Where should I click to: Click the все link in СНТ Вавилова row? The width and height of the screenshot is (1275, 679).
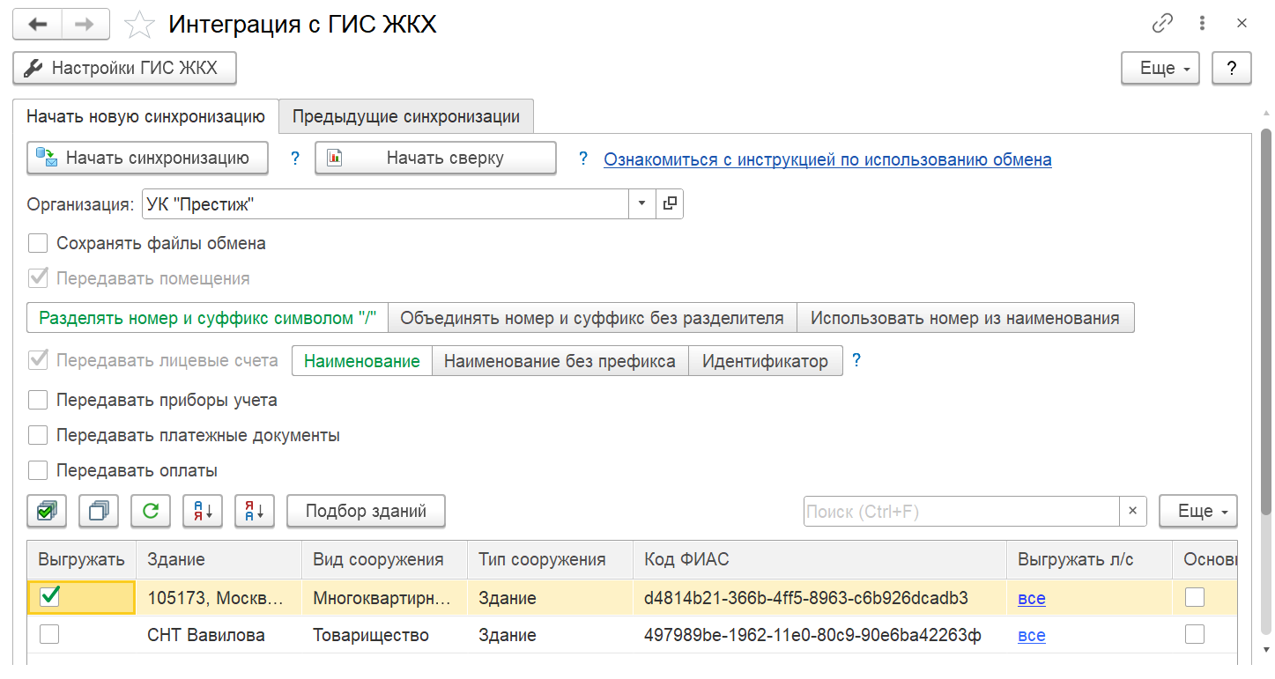pyautogui.click(x=1032, y=635)
